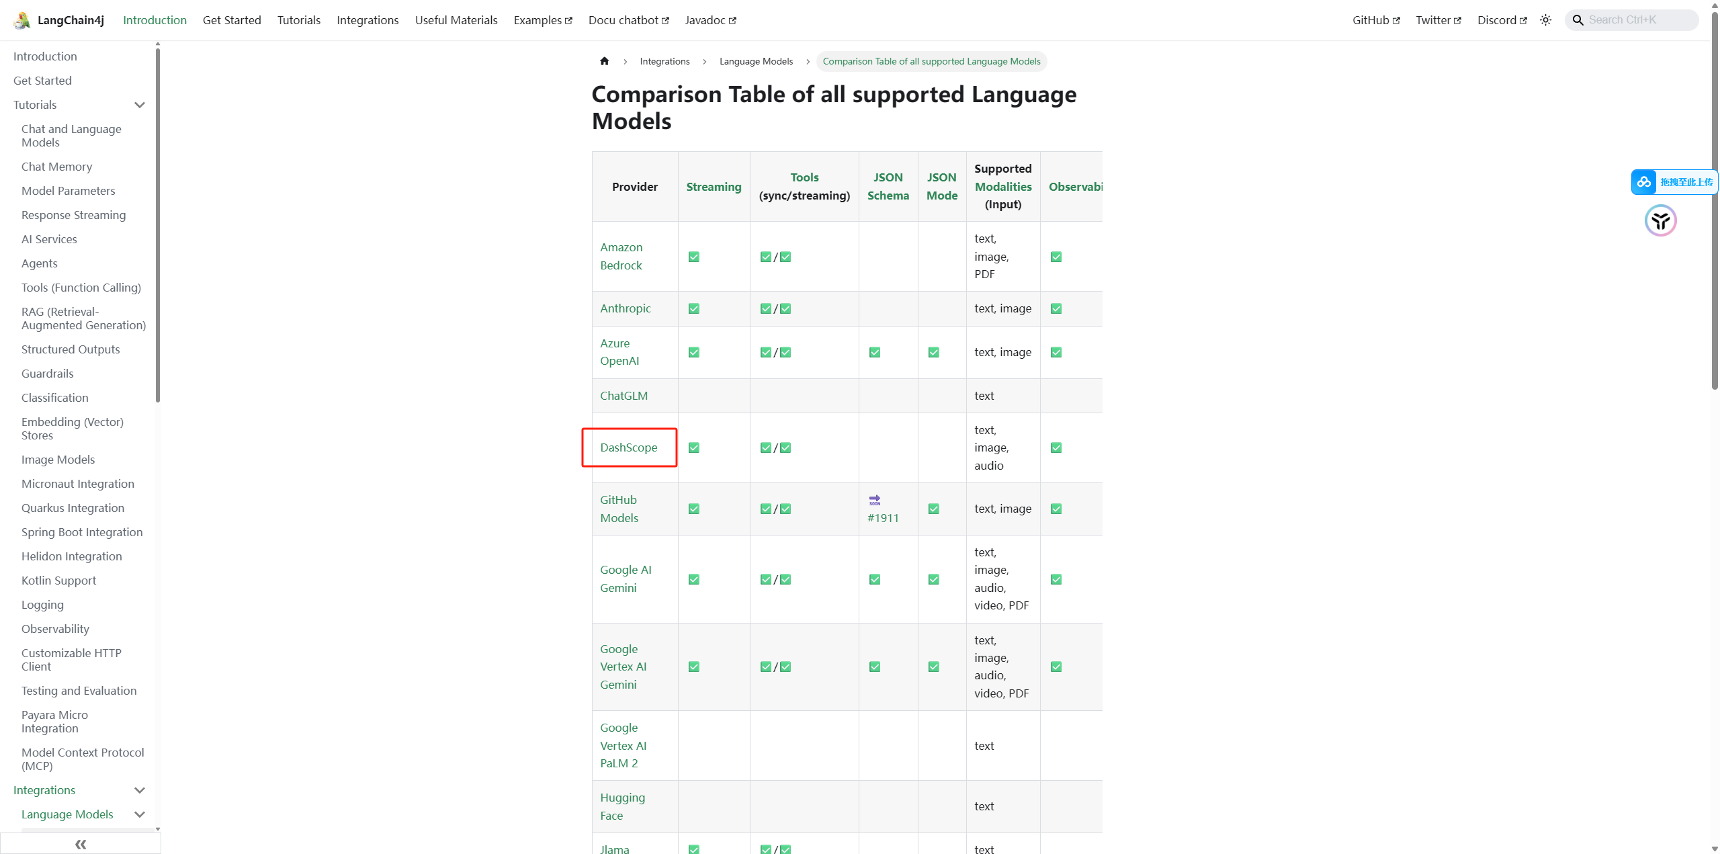Select Chat and Language Models in sidebar

[71, 136]
